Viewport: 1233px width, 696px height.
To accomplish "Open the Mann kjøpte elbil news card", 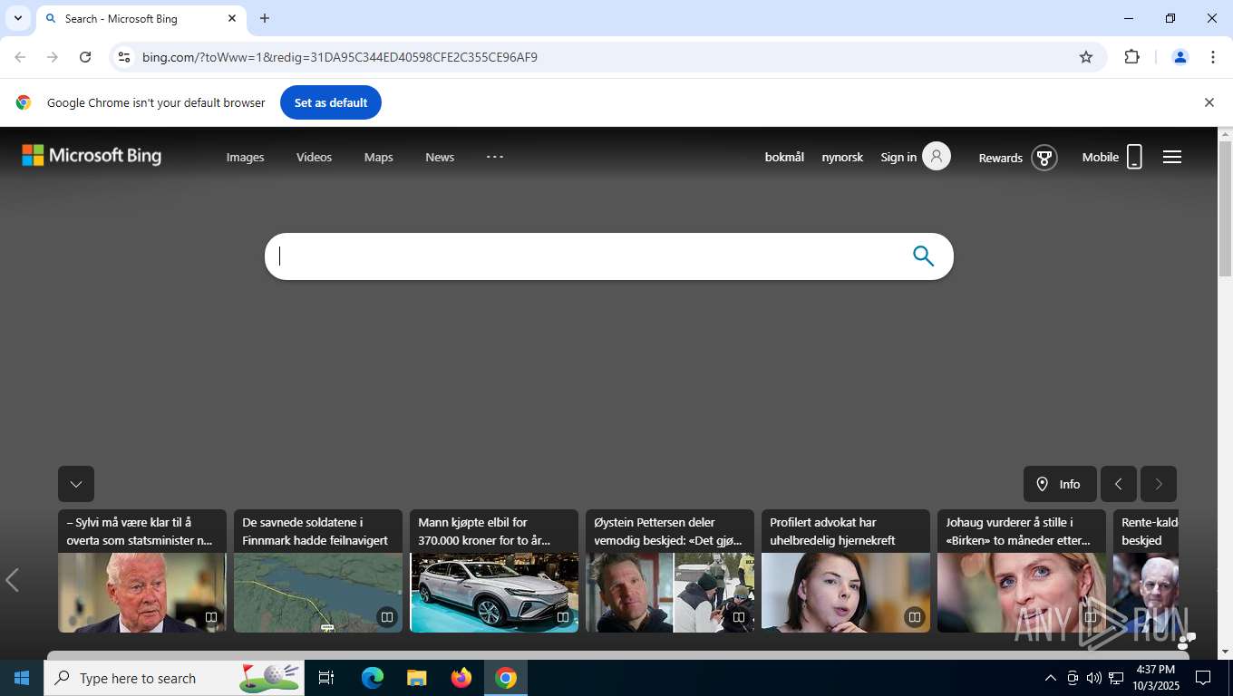I will [494, 571].
